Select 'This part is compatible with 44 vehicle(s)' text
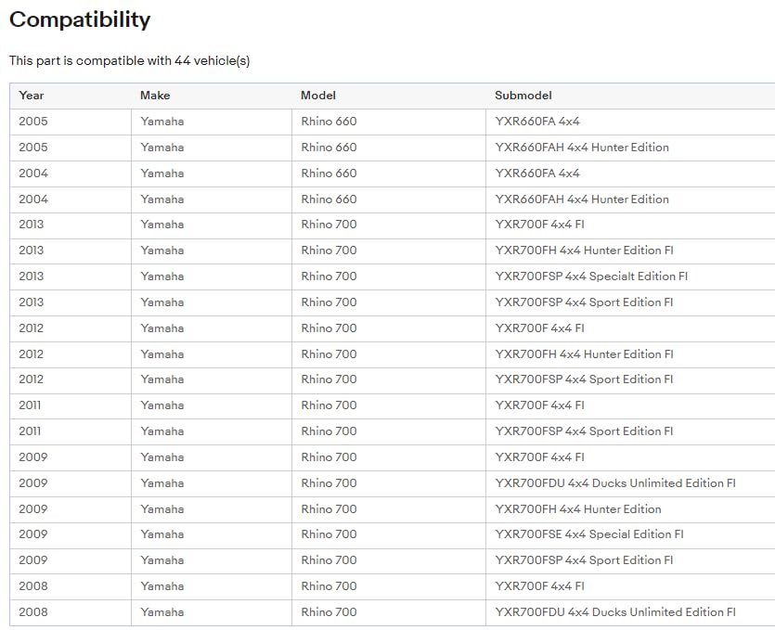 [130, 61]
